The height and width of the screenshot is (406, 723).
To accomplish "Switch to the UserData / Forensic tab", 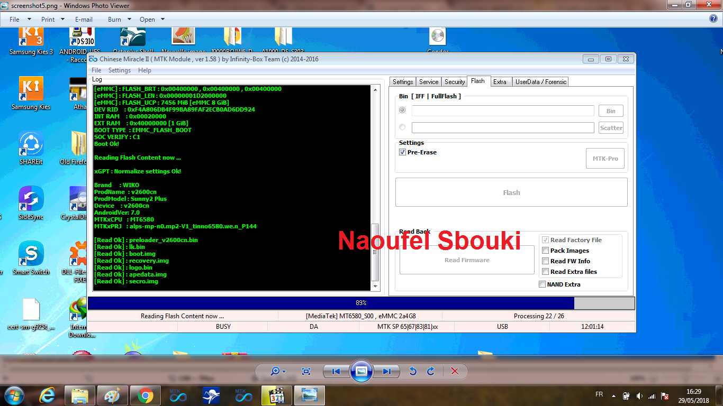I will [x=541, y=82].
